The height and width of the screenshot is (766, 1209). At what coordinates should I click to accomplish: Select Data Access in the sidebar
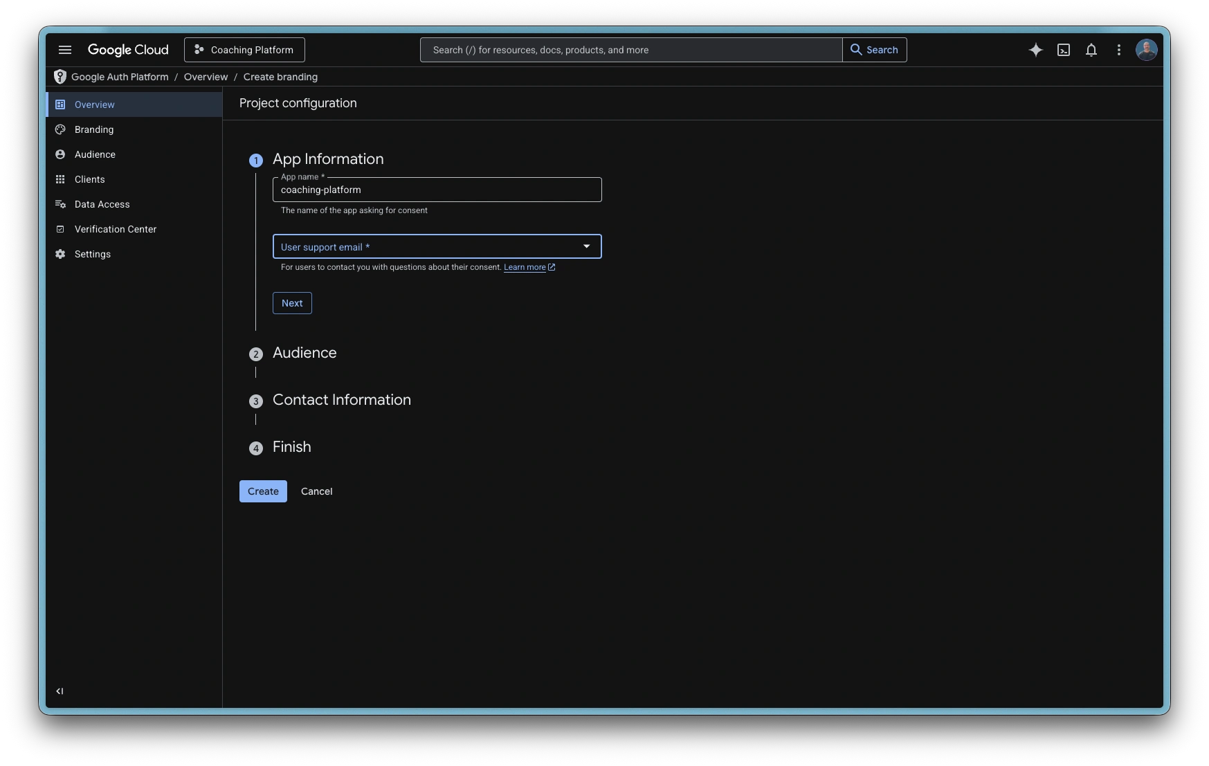[x=102, y=204]
